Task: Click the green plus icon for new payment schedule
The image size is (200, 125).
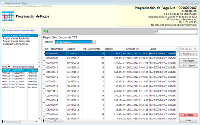Action: (x=3, y=30)
